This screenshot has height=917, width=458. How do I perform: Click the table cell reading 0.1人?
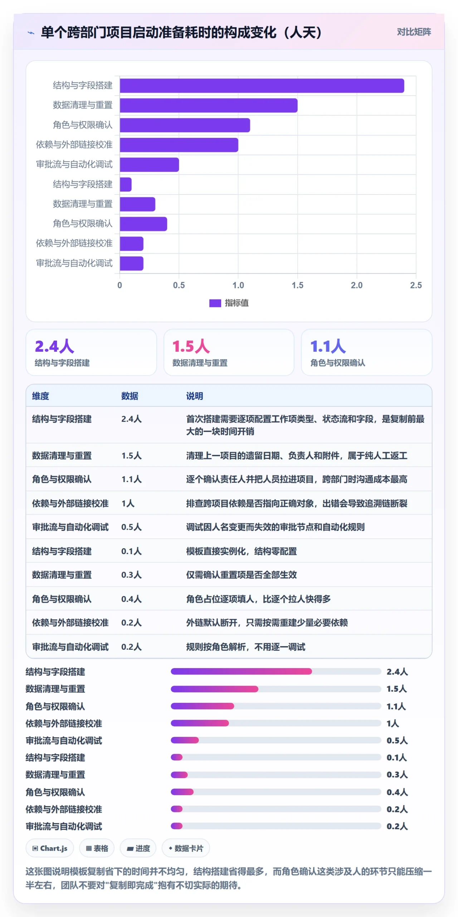coord(131,551)
